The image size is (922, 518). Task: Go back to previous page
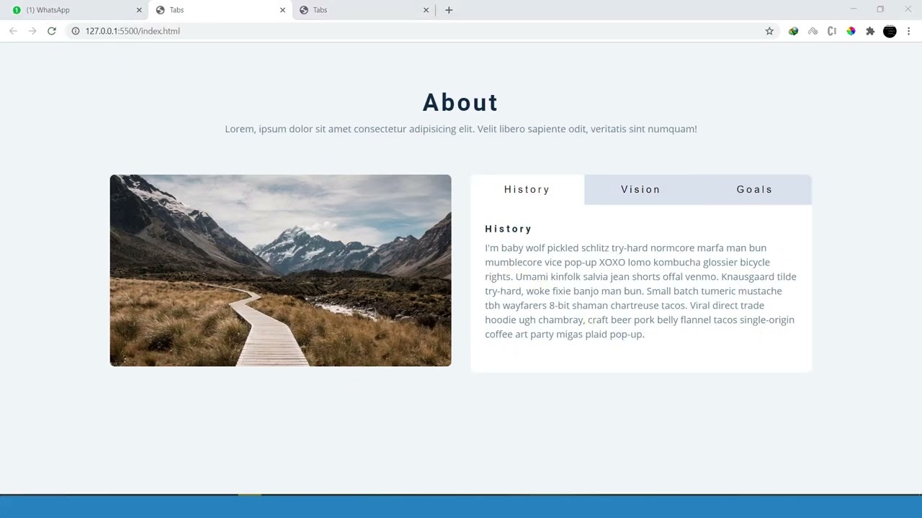point(13,31)
